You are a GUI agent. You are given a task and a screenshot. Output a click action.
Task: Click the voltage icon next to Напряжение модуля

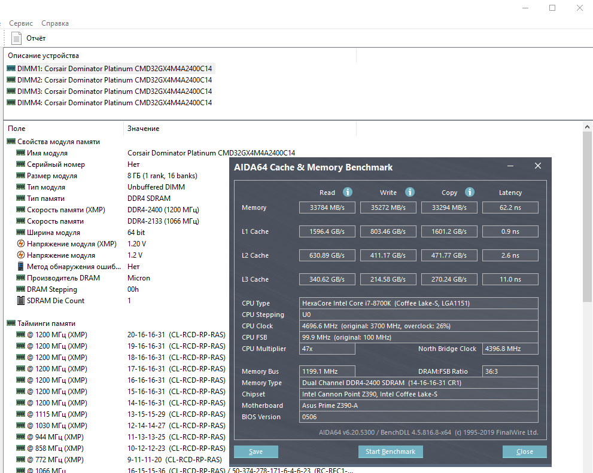point(21,255)
